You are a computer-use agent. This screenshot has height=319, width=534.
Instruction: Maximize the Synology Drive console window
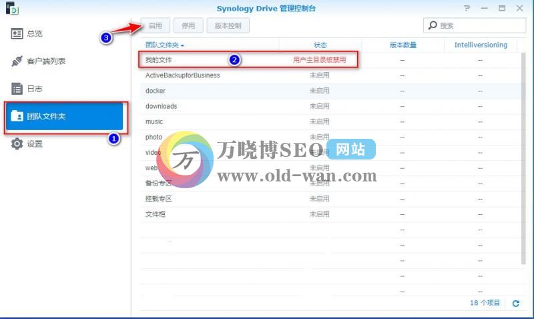coord(502,8)
